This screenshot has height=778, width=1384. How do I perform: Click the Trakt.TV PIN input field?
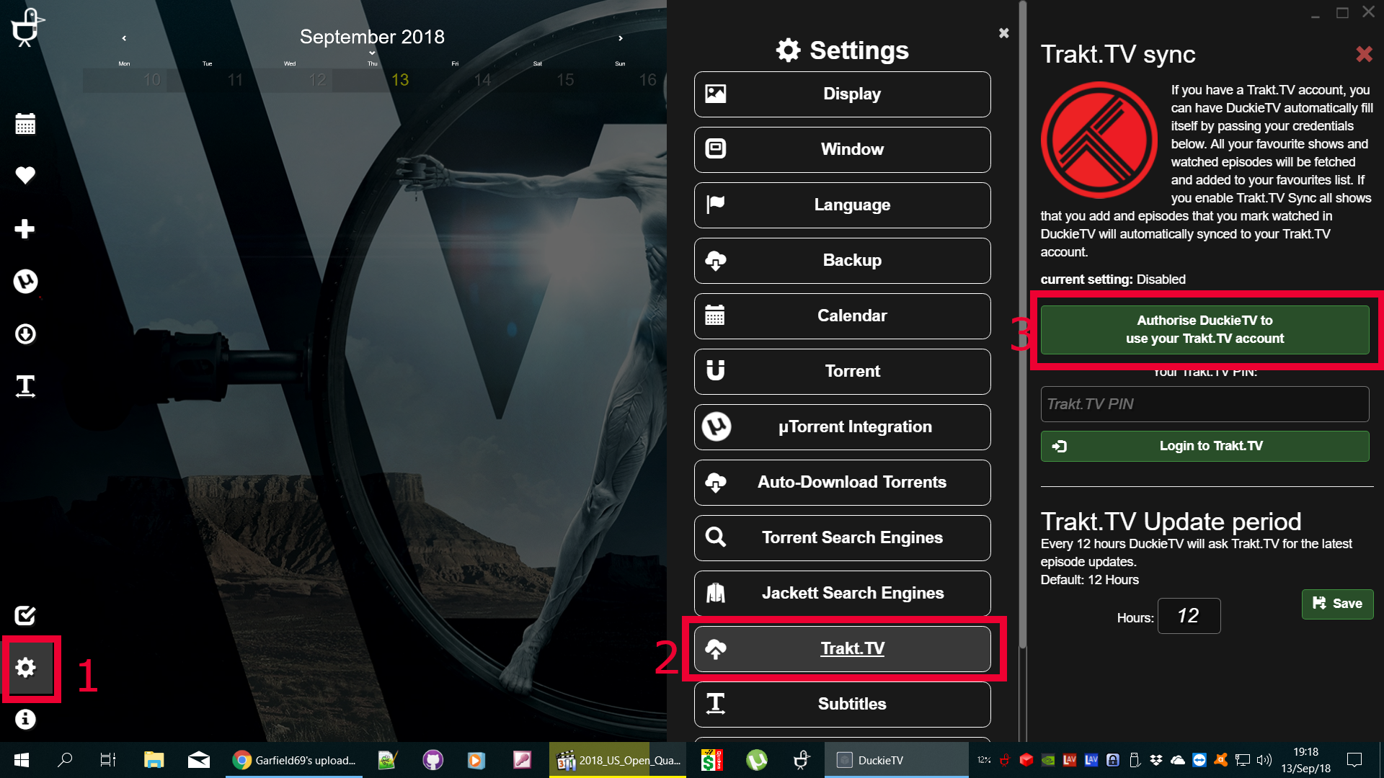pyautogui.click(x=1205, y=404)
